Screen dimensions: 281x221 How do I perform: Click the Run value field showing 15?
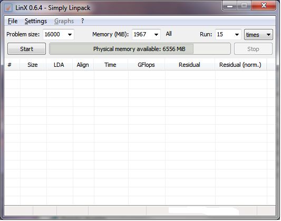tap(225, 34)
